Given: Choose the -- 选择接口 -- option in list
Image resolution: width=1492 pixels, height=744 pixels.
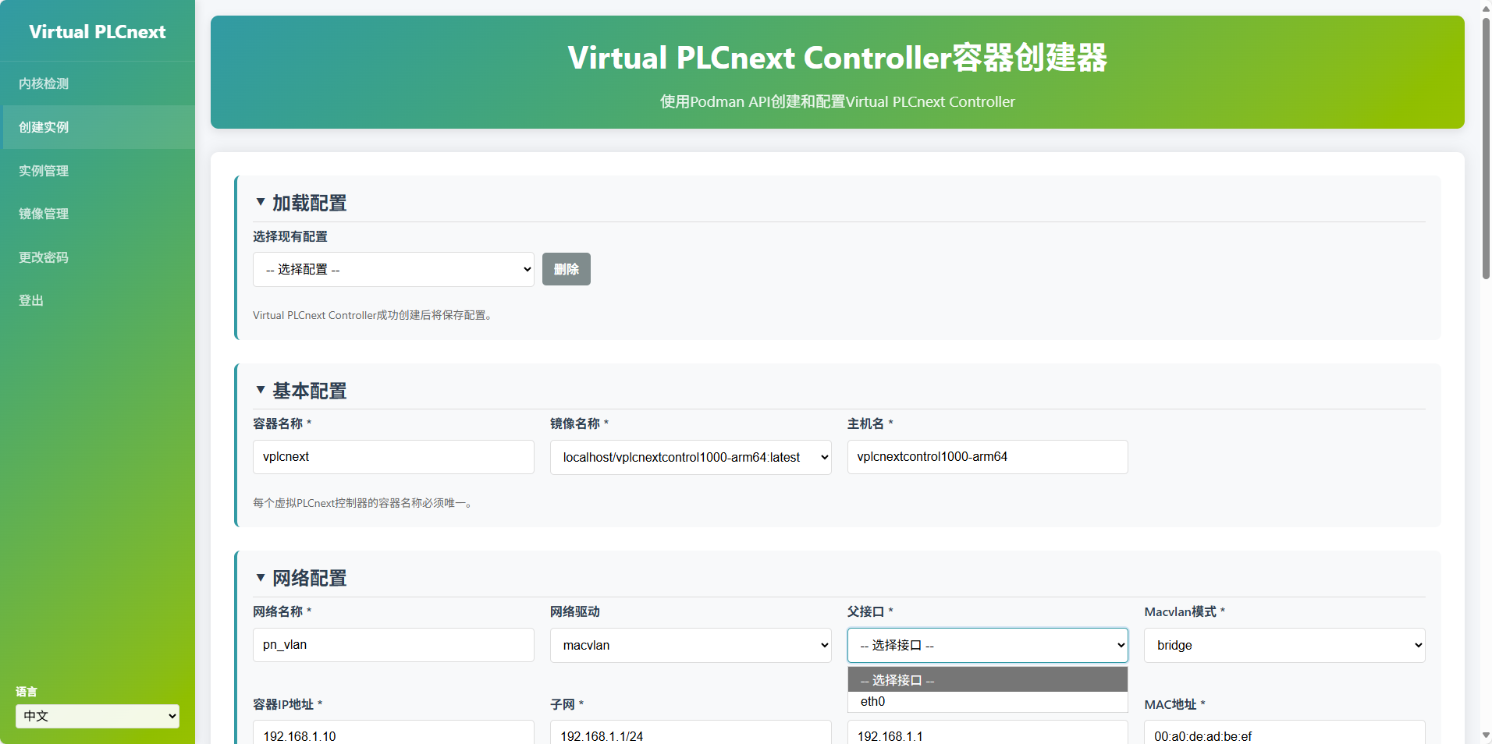Looking at the screenshot, I should coord(987,680).
